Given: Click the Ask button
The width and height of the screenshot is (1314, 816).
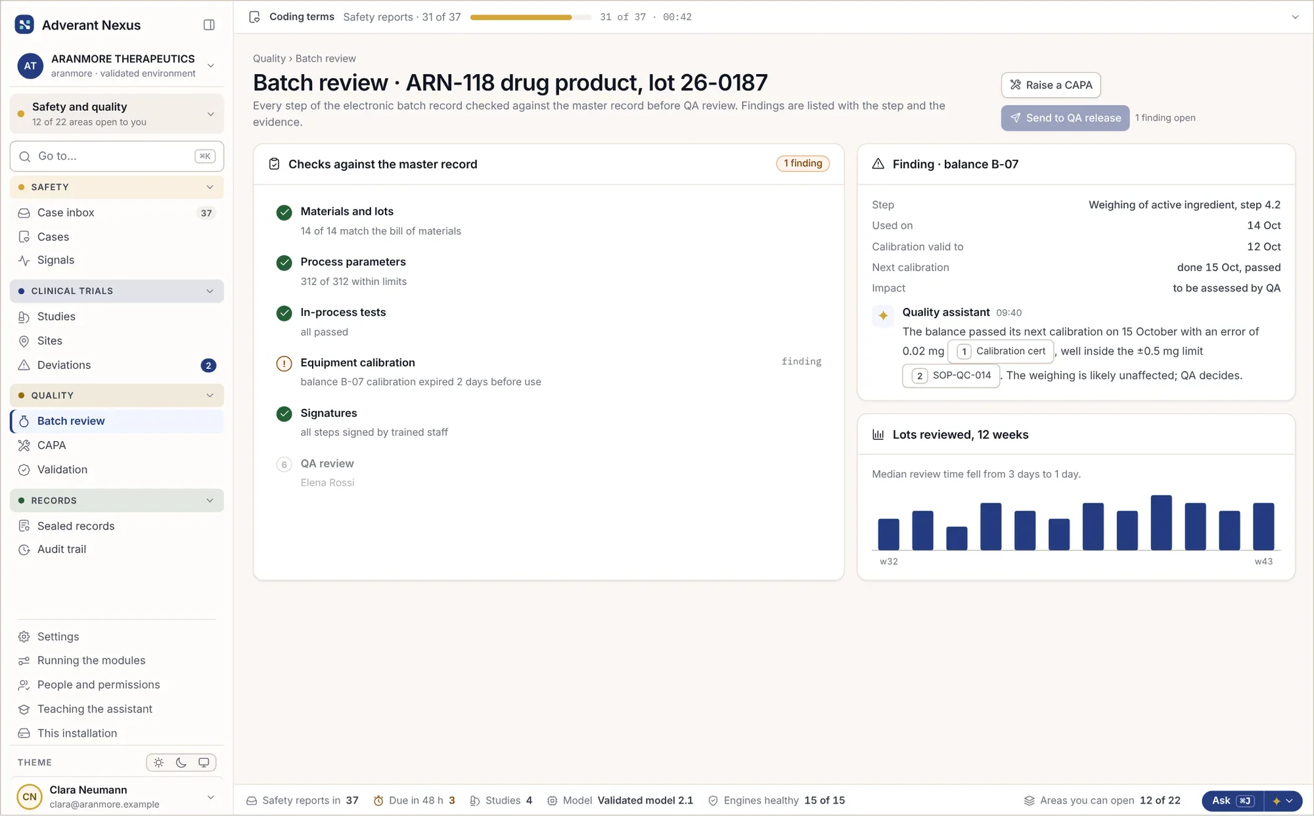Looking at the screenshot, I should pyautogui.click(x=1233, y=801).
